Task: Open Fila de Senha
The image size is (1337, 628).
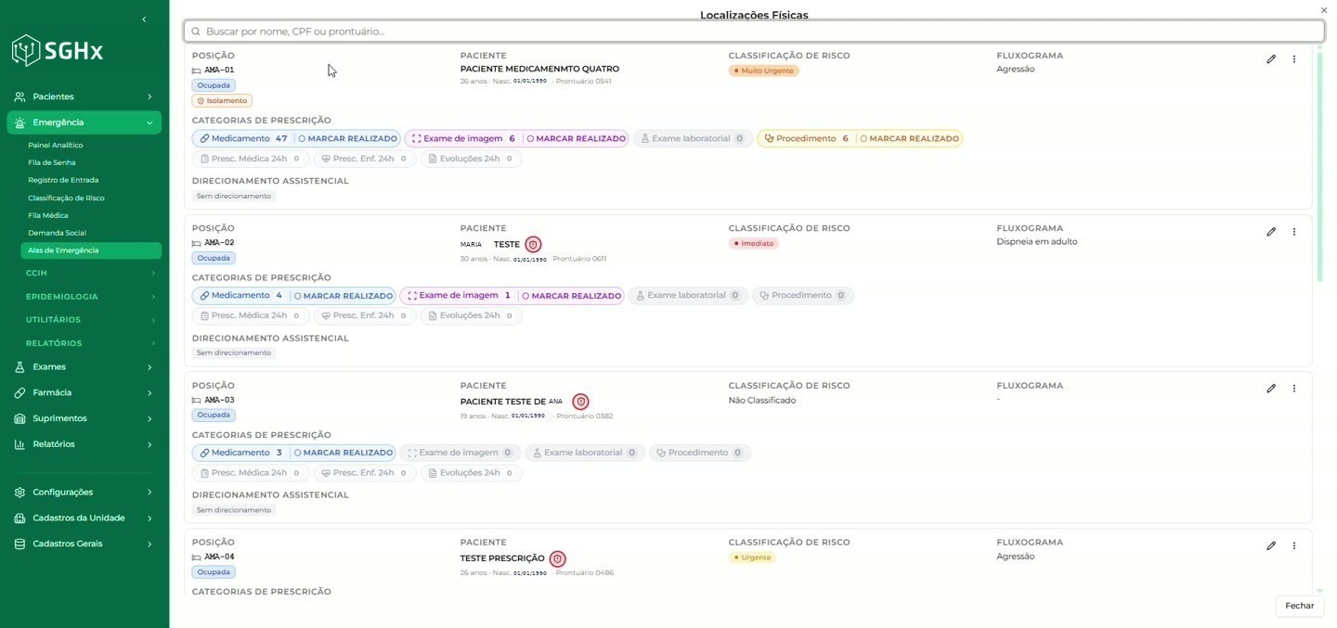Action: tap(52, 163)
